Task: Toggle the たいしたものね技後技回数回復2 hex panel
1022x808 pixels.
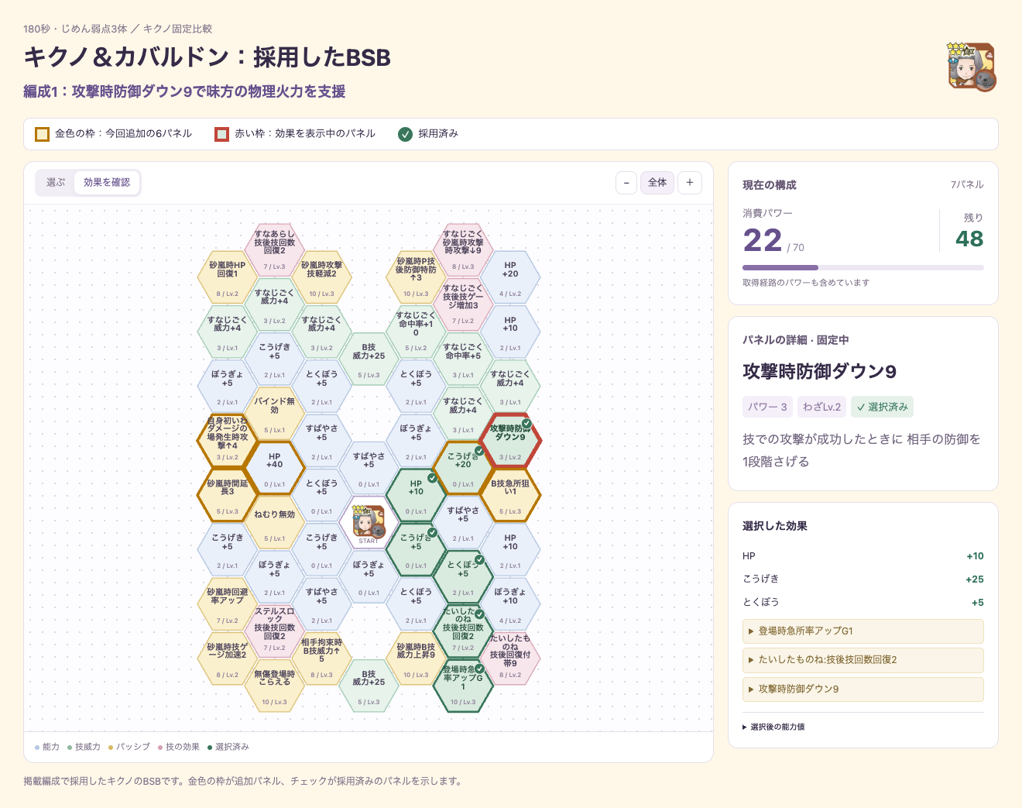Action: pyautogui.click(x=463, y=631)
